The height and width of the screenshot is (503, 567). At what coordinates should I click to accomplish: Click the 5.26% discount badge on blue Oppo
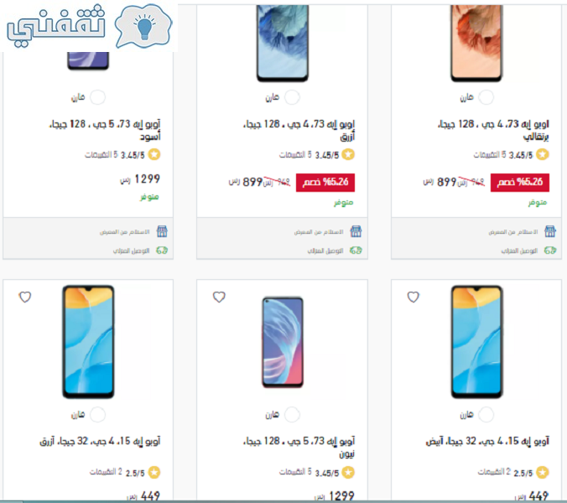coord(325,183)
